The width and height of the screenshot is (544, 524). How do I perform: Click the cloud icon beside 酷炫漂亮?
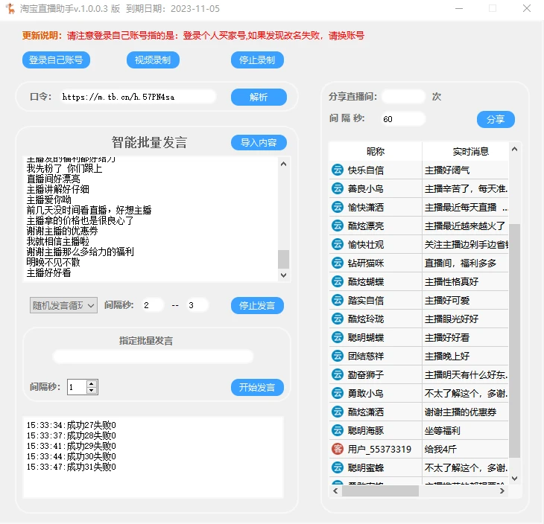tap(338, 226)
